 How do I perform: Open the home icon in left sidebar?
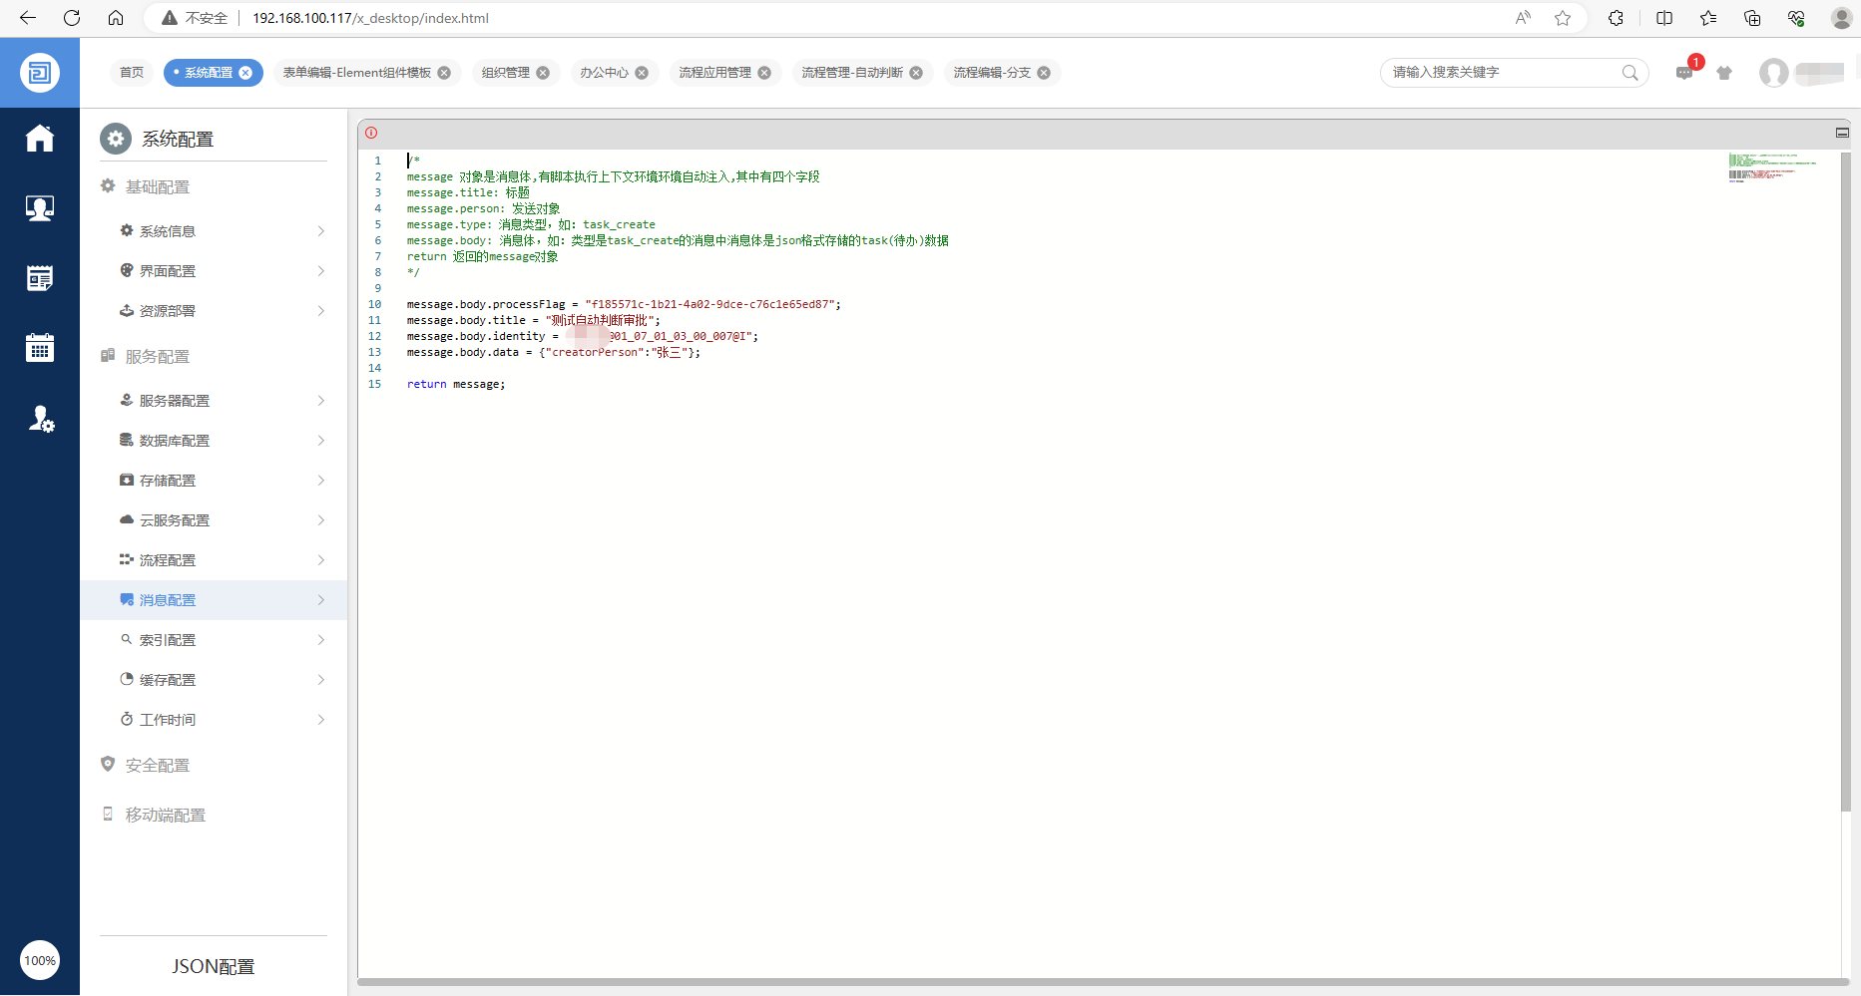pos(40,138)
